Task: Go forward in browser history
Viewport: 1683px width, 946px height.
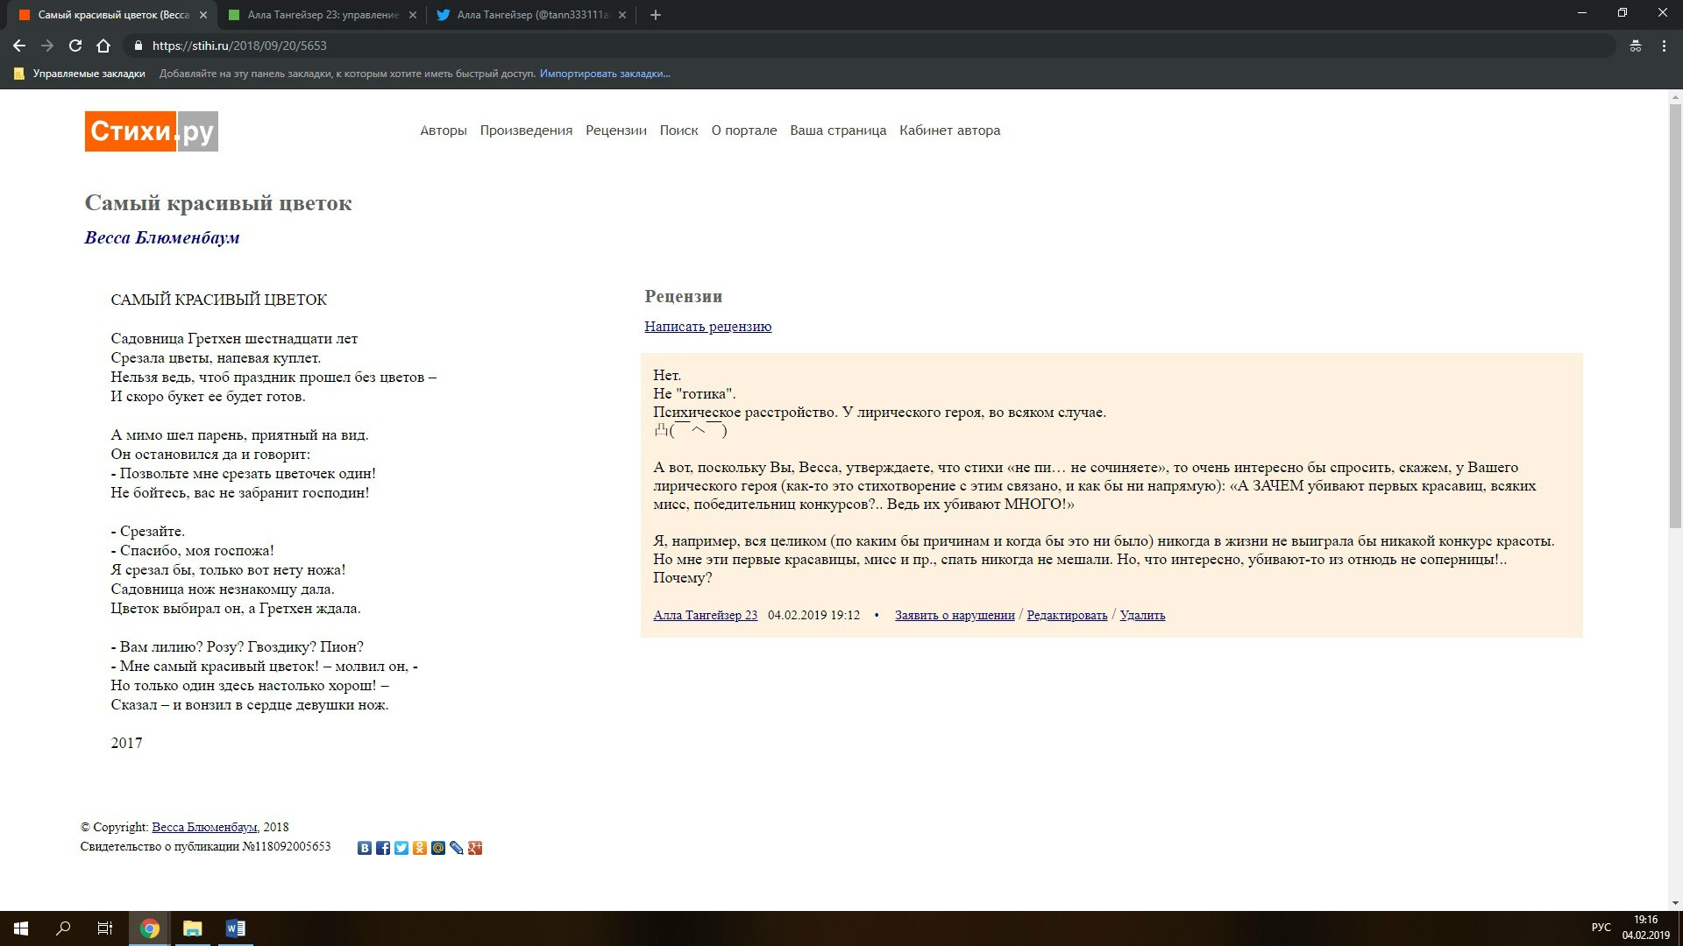Action: pyautogui.click(x=47, y=46)
